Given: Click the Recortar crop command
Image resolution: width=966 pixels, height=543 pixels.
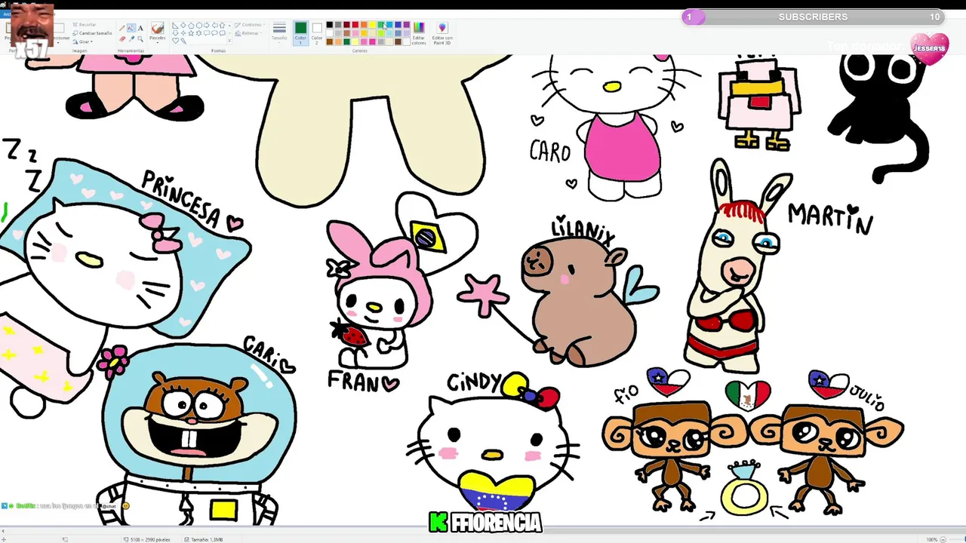Looking at the screenshot, I should [x=84, y=24].
